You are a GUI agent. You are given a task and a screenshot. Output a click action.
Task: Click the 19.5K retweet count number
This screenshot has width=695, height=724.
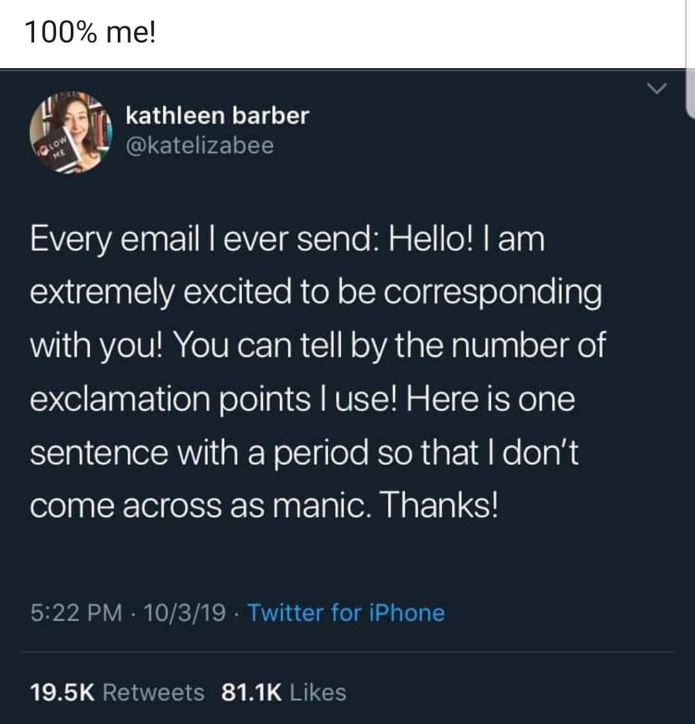click(x=62, y=692)
